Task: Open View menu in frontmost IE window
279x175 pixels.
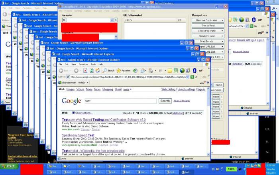Action: coord(74,64)
